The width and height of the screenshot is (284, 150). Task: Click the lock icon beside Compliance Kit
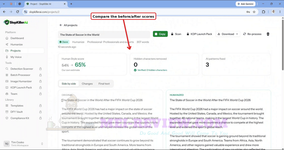[40, 118]
